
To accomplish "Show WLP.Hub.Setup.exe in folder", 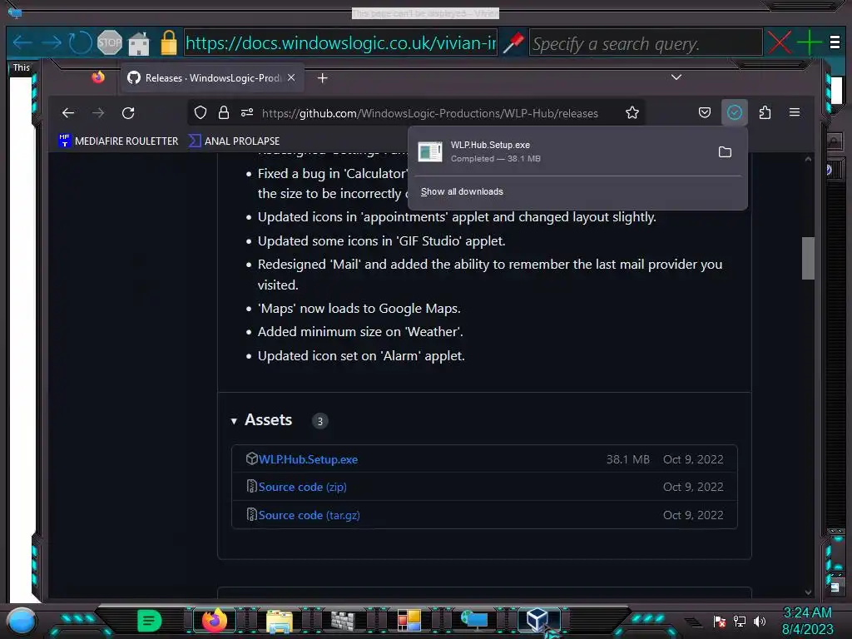I will (725, 151).
